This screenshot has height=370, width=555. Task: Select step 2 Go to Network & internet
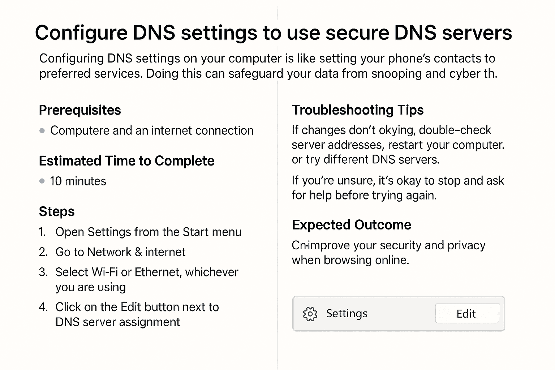(120, 252)
